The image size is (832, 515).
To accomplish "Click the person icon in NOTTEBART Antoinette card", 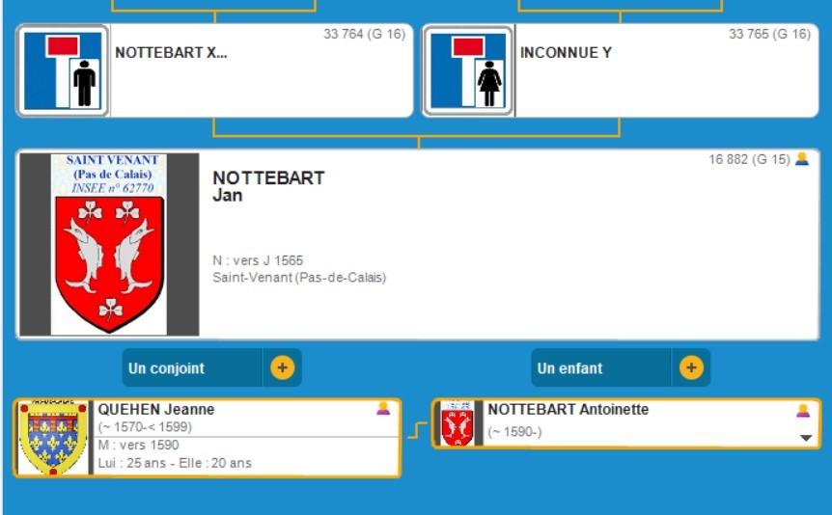I will 803,410.
